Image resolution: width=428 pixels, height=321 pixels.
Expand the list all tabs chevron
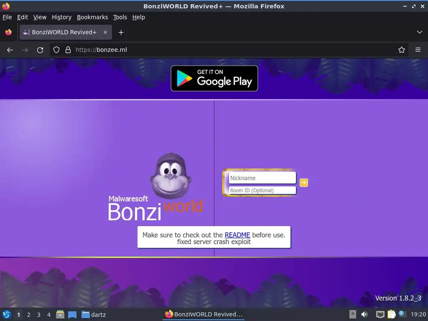420,32
